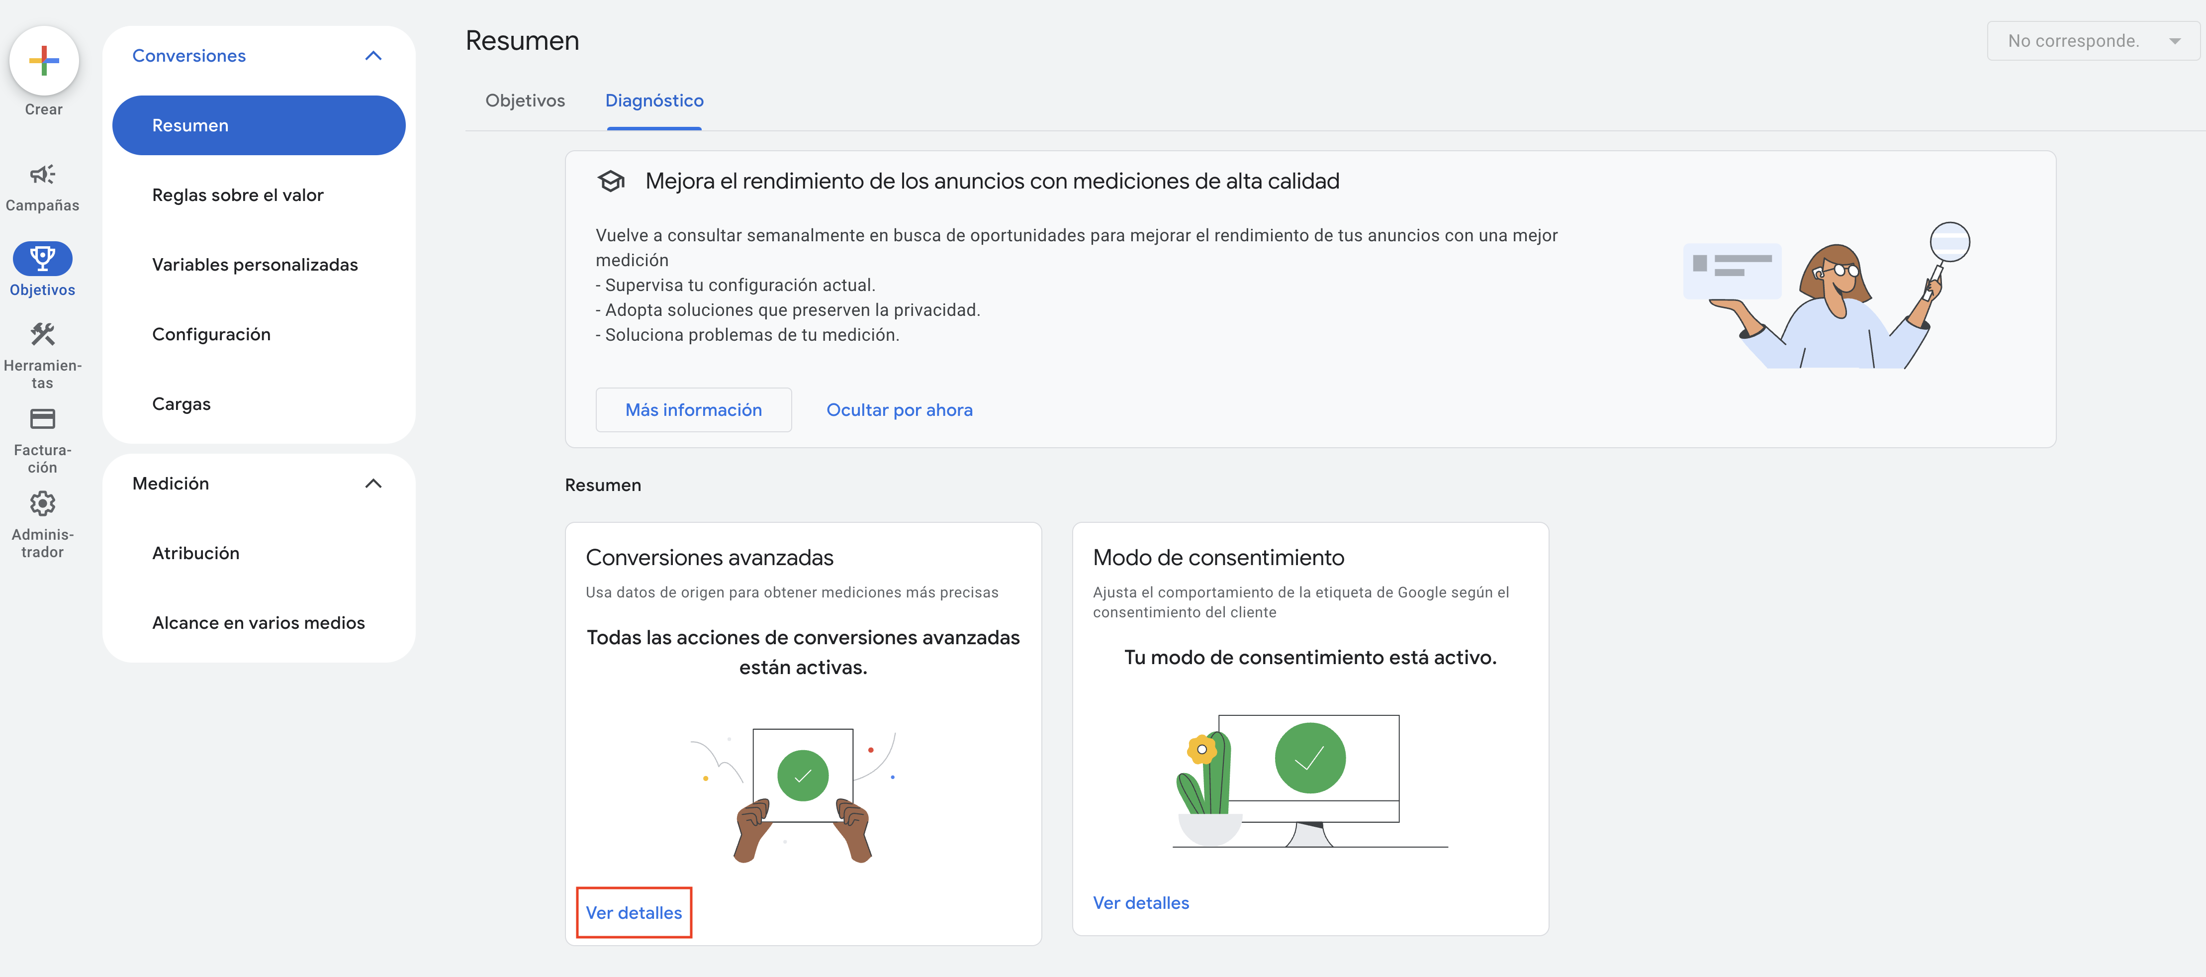Screen dimensions: 2206x977
Task: Click the Más información button
Action: (693, 410)
